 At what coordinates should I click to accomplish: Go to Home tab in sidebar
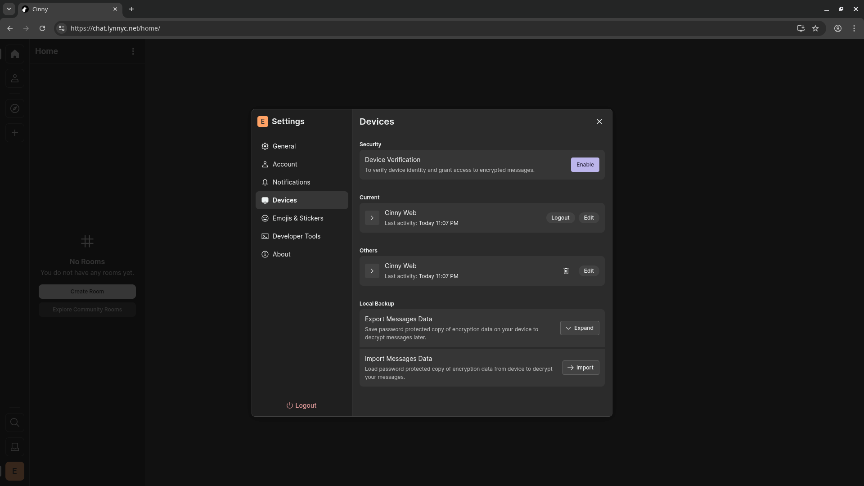(15, 54)
